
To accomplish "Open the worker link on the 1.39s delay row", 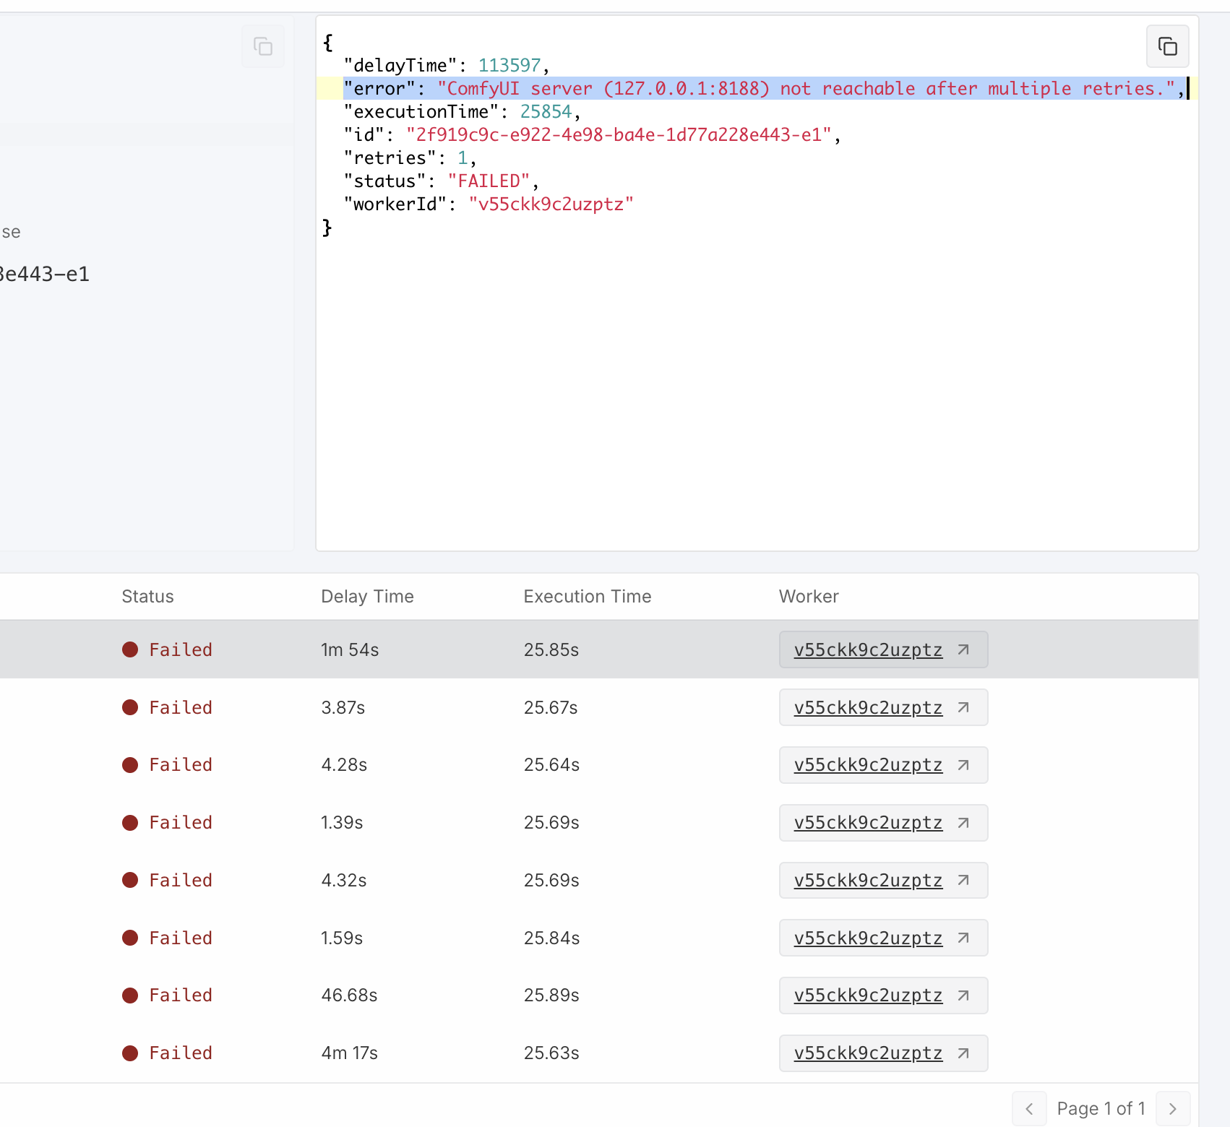I will coord(868,823).
